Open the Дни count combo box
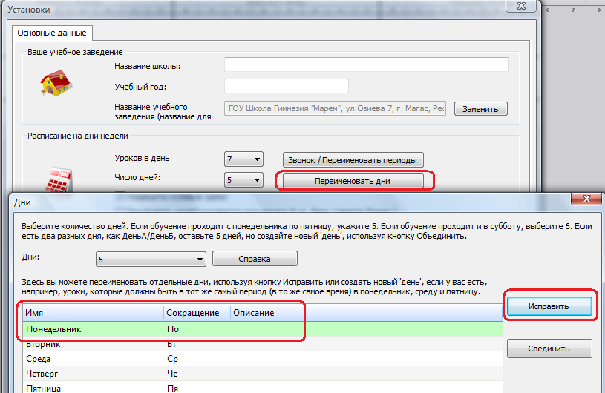 (151, 259)
